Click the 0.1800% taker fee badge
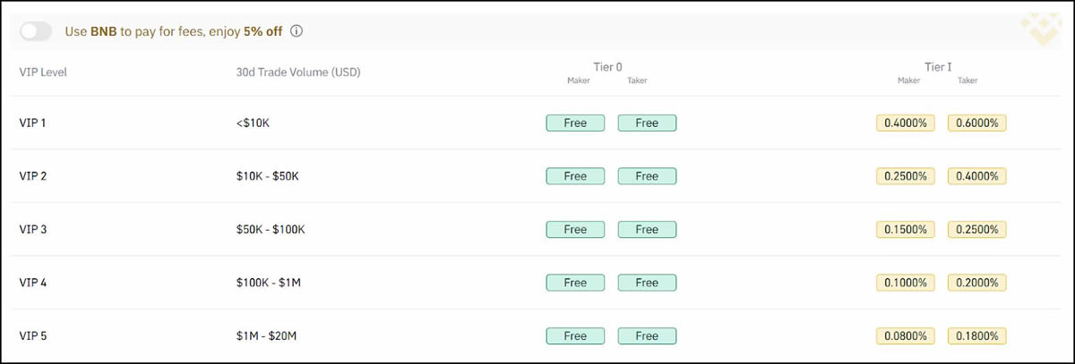The height and width of the screenshot is (364, 1075). 978,336
